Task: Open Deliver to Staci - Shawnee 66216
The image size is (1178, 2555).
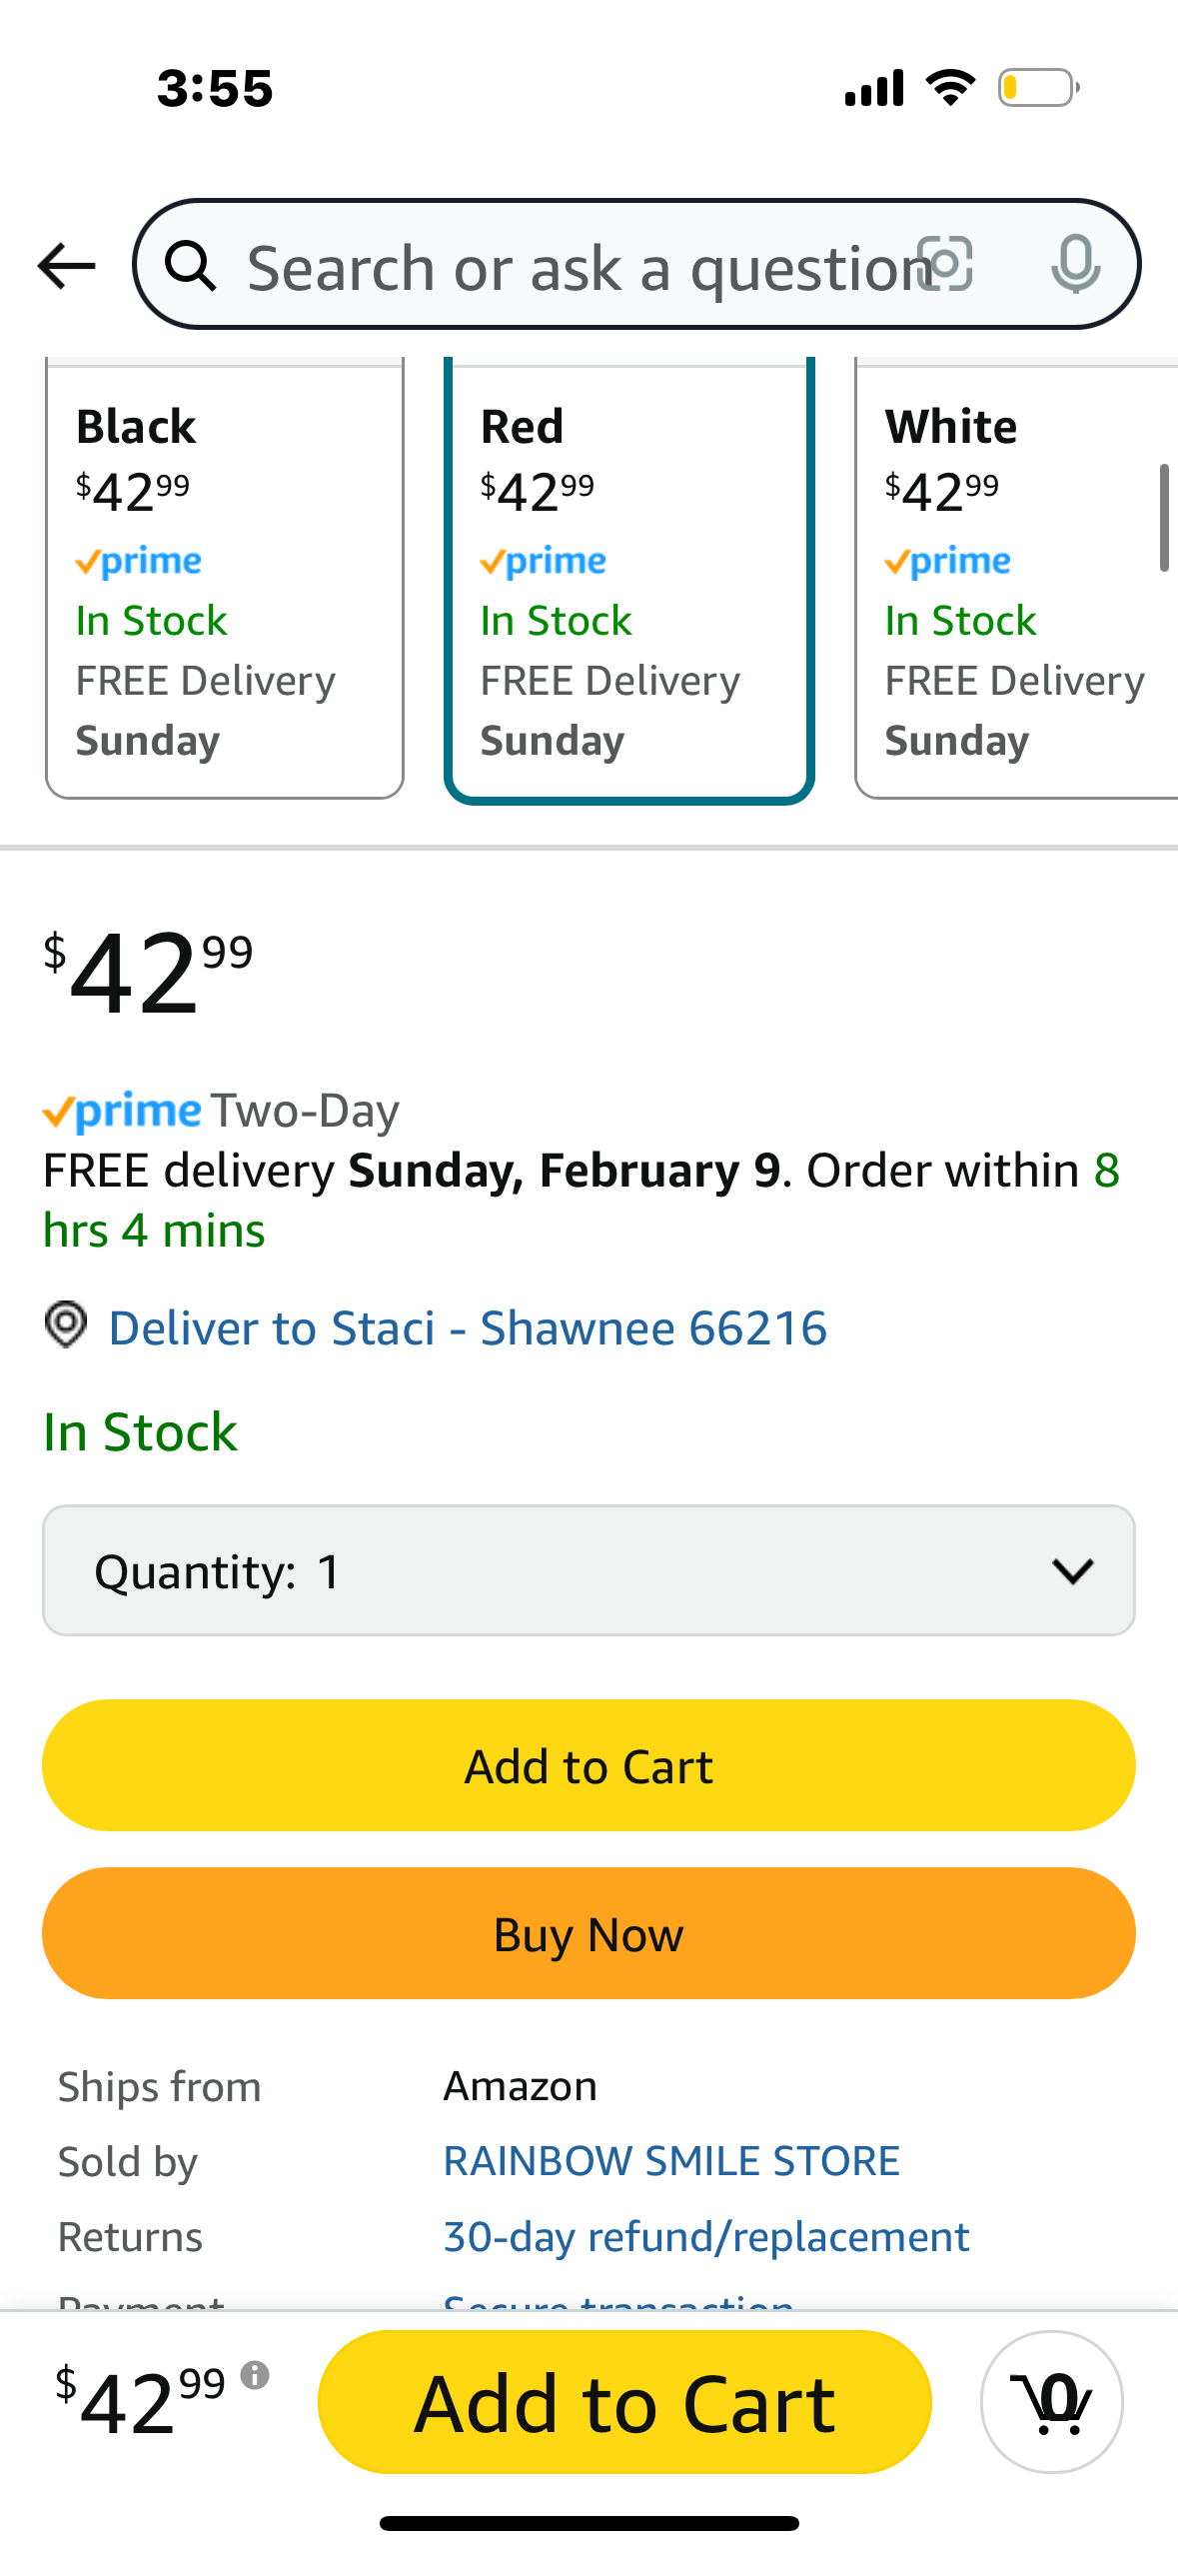Action: [x=468, y=1327]
